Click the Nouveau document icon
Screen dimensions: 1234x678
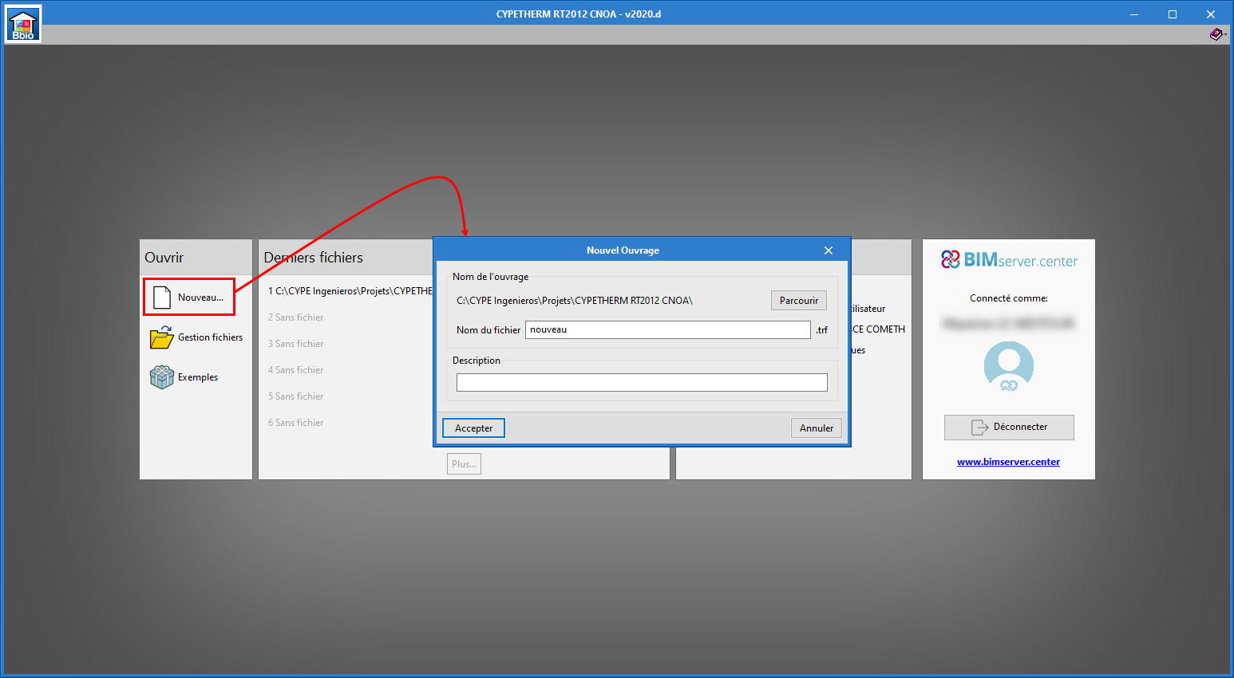click(162, 298)
